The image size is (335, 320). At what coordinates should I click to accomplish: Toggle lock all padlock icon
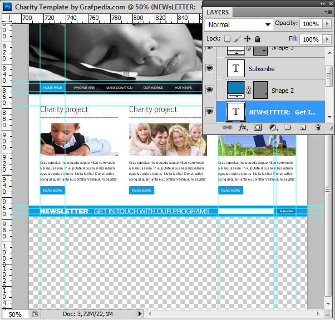pos(258,39)
